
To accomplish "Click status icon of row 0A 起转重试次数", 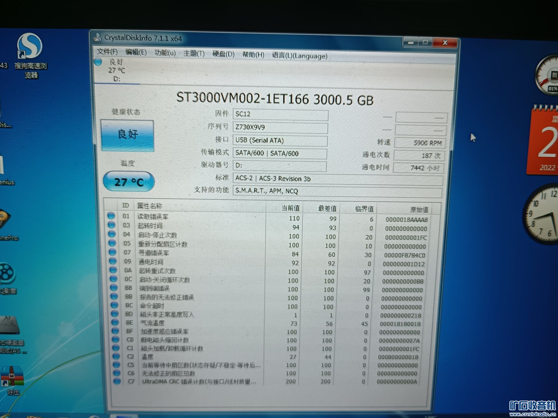I will (113, 270).
